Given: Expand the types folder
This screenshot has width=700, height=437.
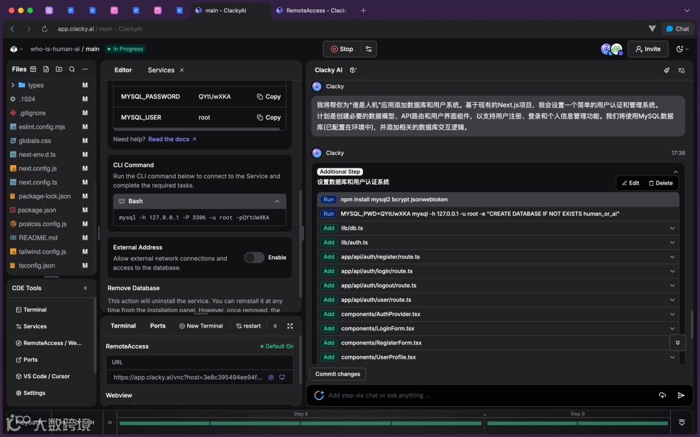Looking at the screenshot, I should click(12, 85).
